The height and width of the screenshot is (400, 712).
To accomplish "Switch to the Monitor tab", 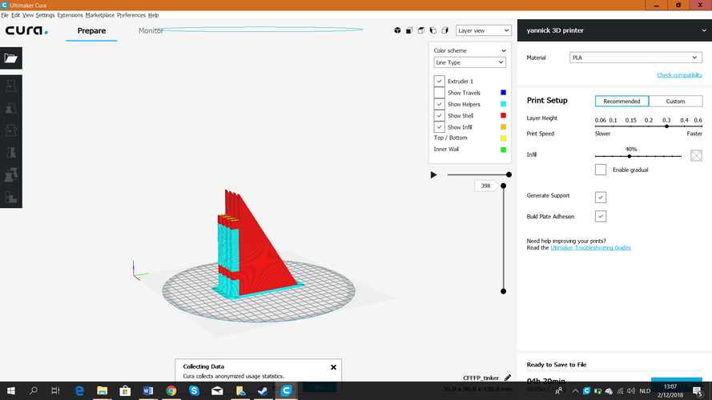I will coord(151,30).
